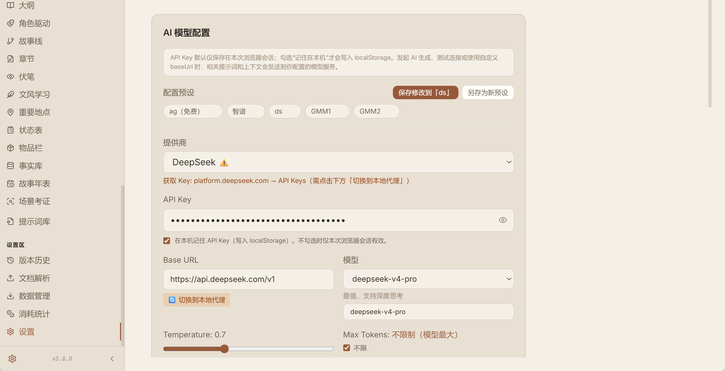
Task: Click 另存为新预设 button
Action: click(488, 93)
